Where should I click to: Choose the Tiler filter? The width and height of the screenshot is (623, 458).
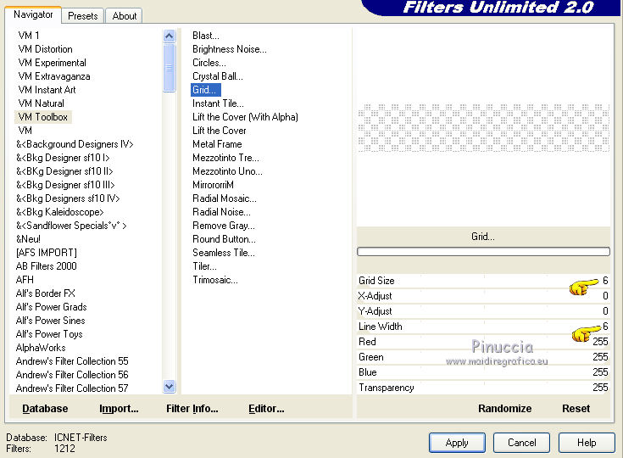204,266
